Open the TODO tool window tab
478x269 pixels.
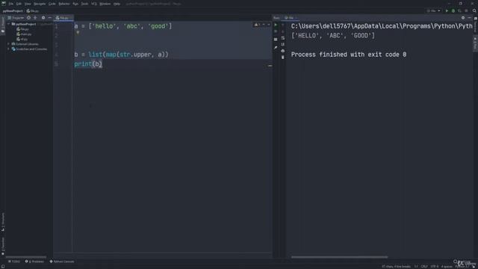click(x=14, y=262)
